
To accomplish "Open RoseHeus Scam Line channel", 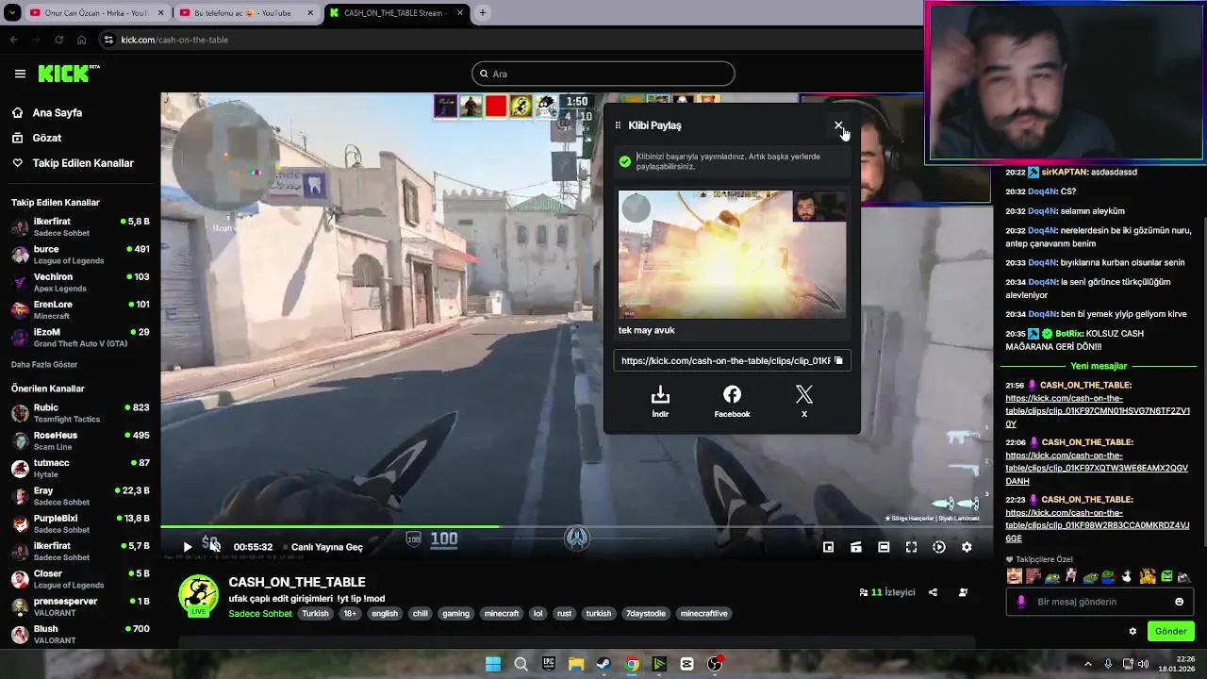I will [80, 440].
